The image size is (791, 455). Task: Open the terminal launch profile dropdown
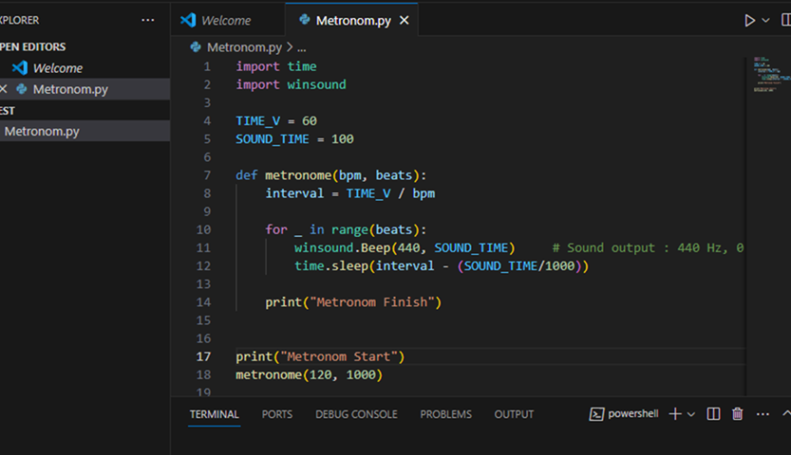pyautogui.click(x=691, y=414)
